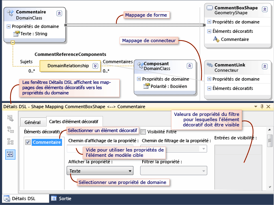Collapse Propriétés de domaine in CommentLink

coord(209,79)
